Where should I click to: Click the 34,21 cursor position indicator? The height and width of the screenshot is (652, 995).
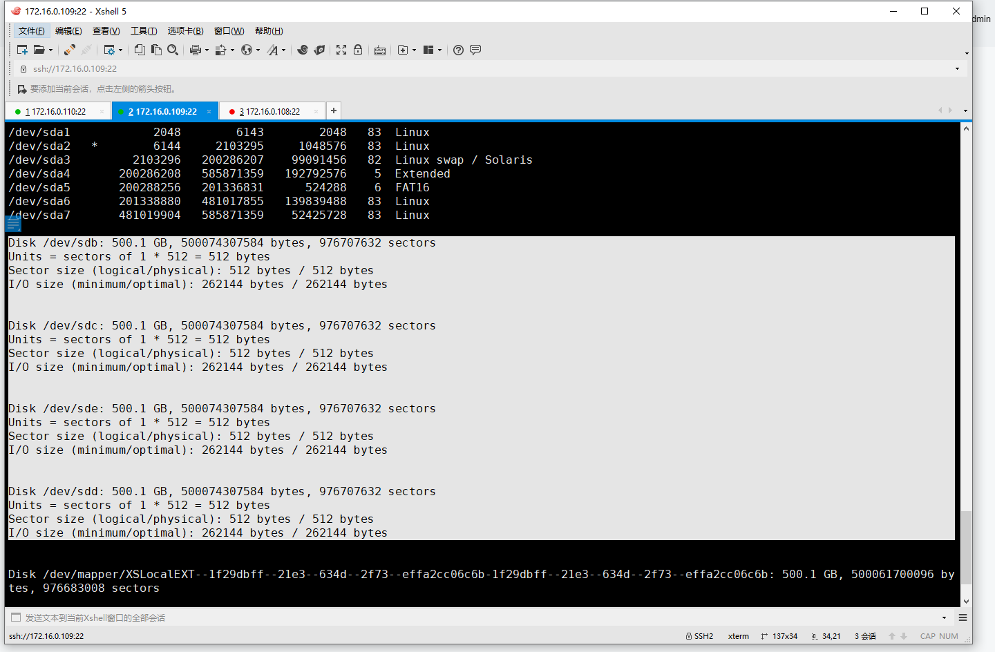pos(826,636)
